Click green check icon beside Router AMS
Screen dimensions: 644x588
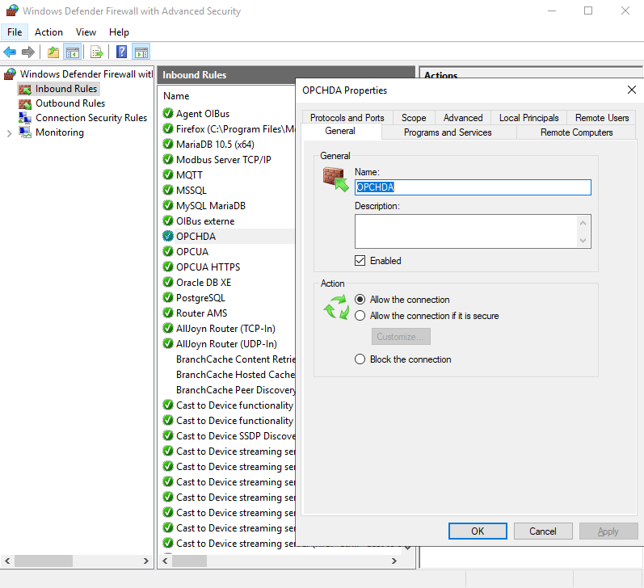[x=167, y=313]
